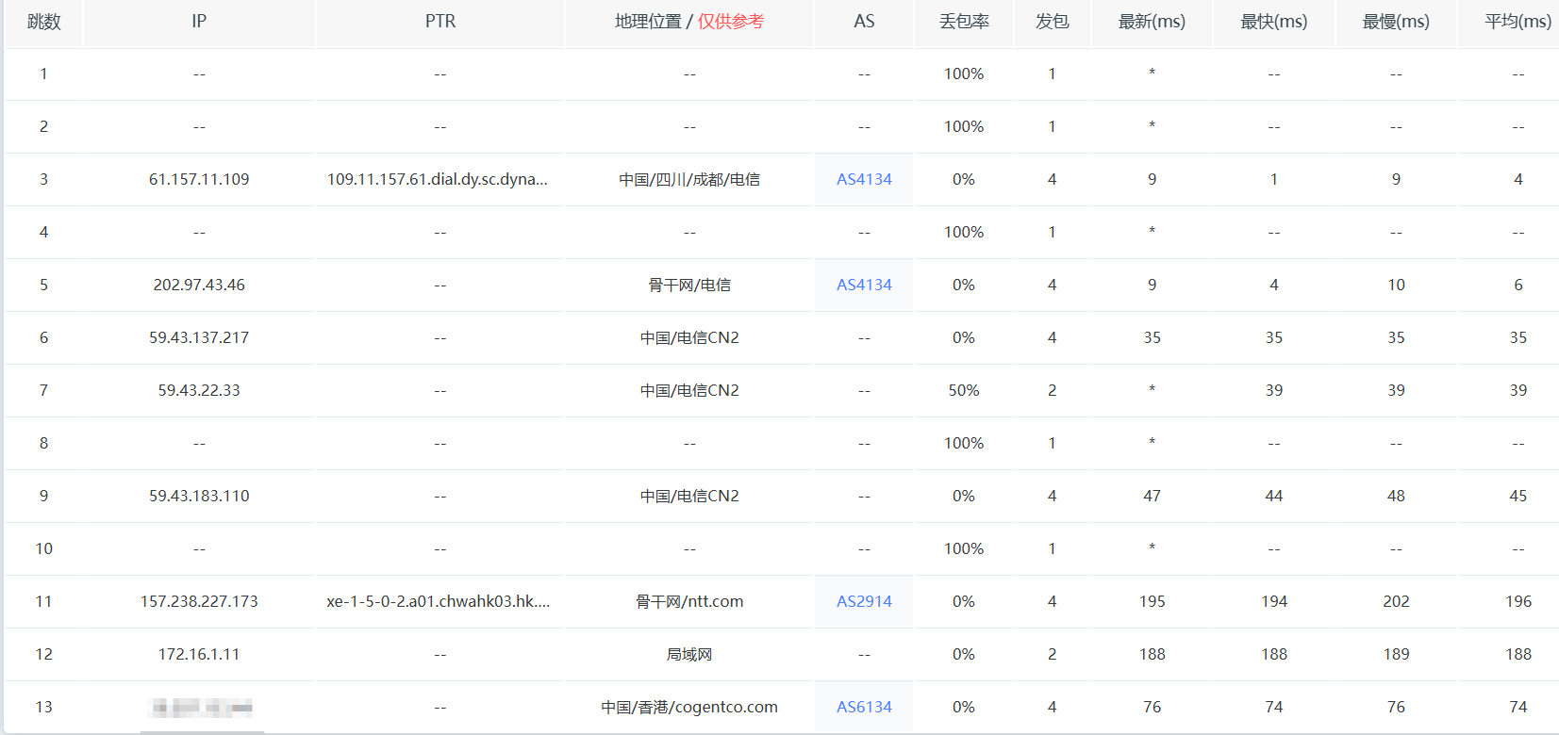Click the AS6134 link for cogentco.com
Screen dimensions: 1559x735
pyautogui.click(x=863, y=707)
